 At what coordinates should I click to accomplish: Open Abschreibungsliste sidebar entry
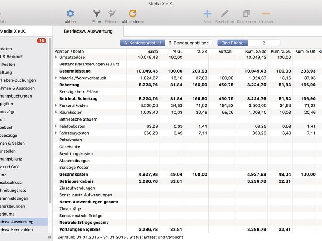coord(13,191)
